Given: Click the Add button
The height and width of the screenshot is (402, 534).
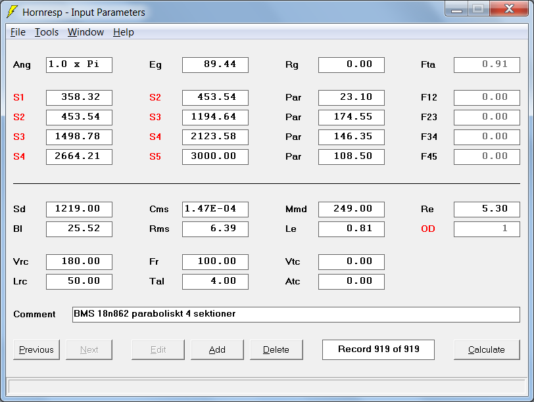Looking at the screenshot, I should point(217,349).
